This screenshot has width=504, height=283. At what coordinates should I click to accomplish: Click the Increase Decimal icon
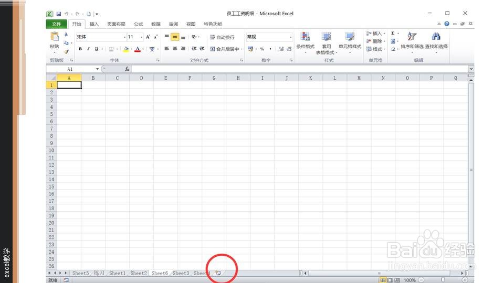(281, 49)
